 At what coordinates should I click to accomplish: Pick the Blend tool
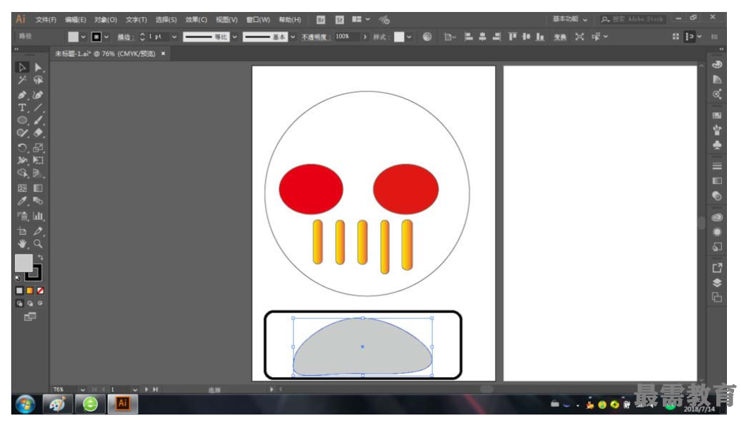point(38,201)
